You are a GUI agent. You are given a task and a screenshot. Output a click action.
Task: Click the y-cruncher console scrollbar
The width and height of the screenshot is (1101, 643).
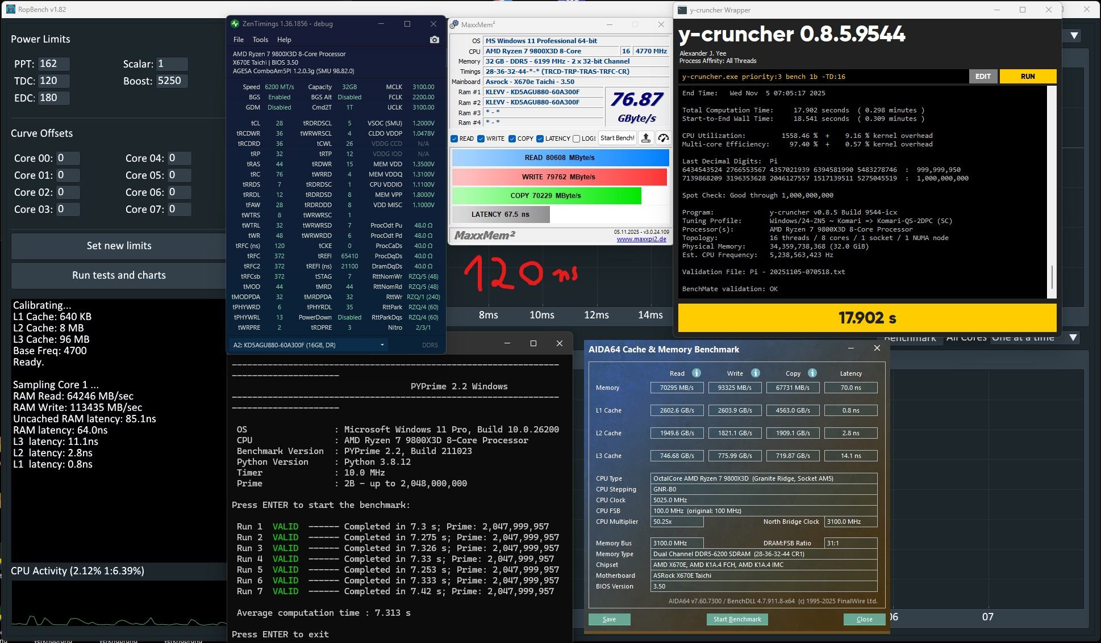tap(1052, 277)
